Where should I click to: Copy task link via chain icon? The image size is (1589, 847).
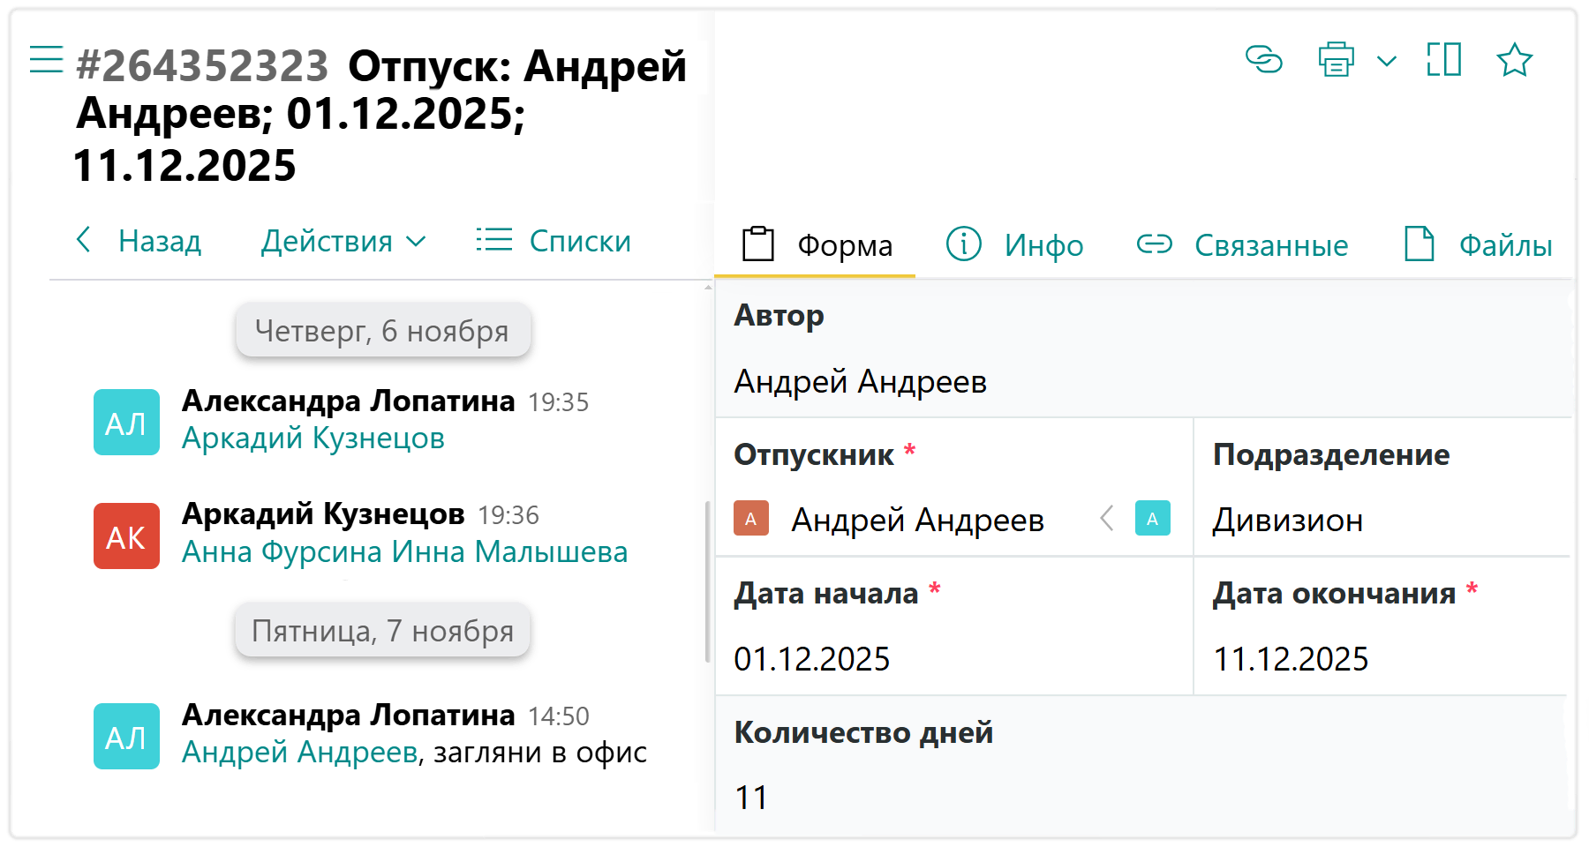click(x=1263, y=60)
